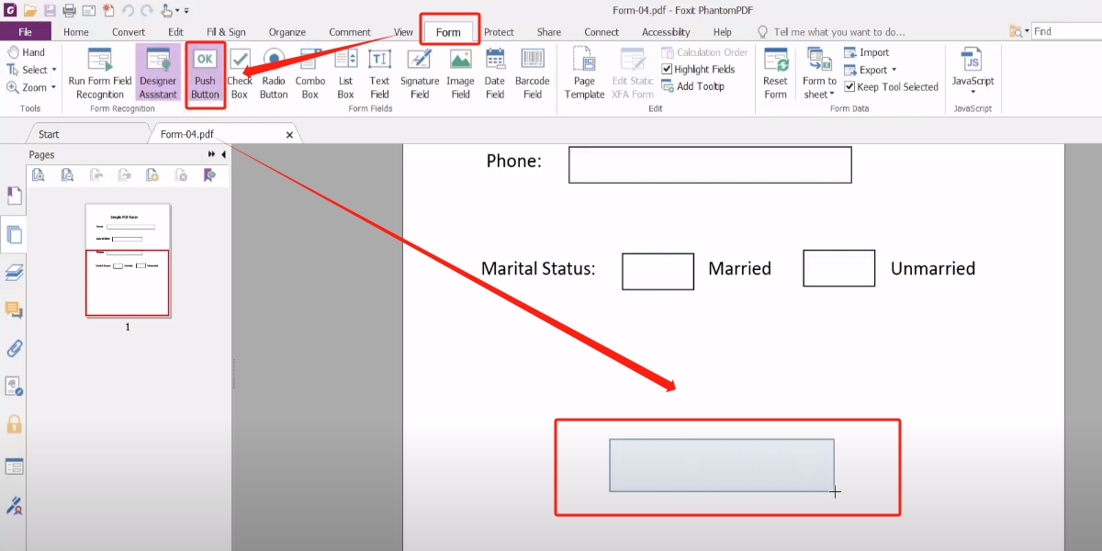The height and width of the screenshot is (551, 1102).
Task: Select the Check Box tool
Action: [x=239, y=73]
